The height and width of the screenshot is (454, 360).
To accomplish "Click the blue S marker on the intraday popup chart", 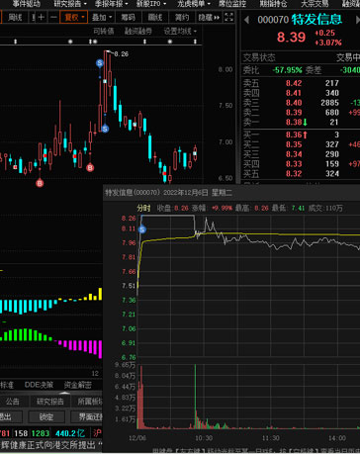I will pyautogui.click(x=142, y=229).
